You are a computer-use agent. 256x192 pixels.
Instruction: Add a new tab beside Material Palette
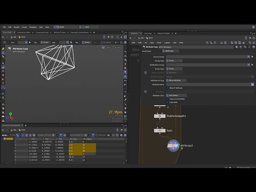(176, 34)
